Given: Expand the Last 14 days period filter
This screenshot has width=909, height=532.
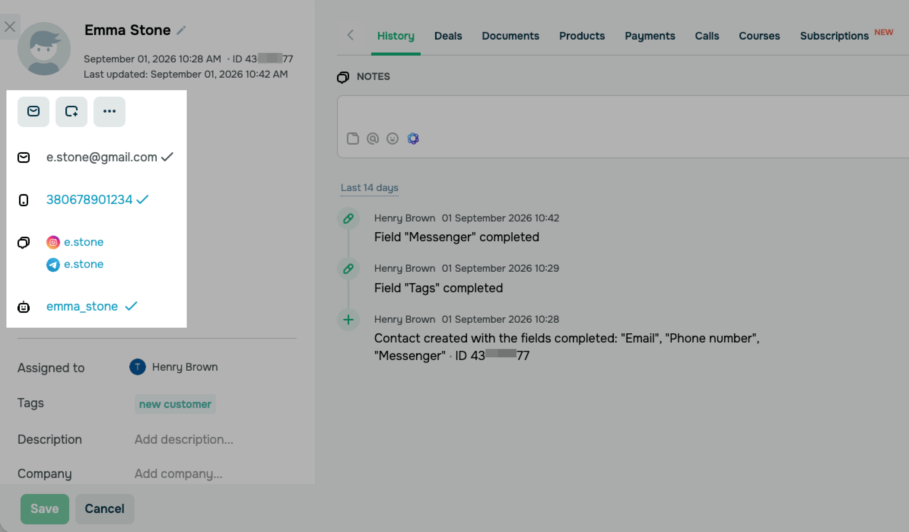Looking at the screenshot, I should pos(369,188).
